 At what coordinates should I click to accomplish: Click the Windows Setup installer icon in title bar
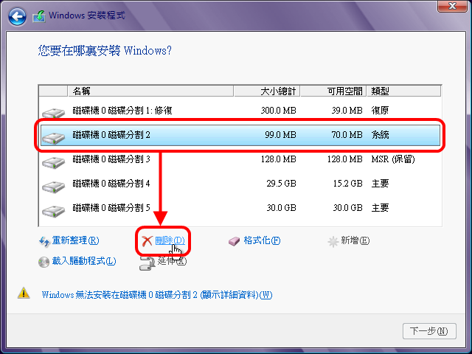pyautogui.click(x=39, y=16)
